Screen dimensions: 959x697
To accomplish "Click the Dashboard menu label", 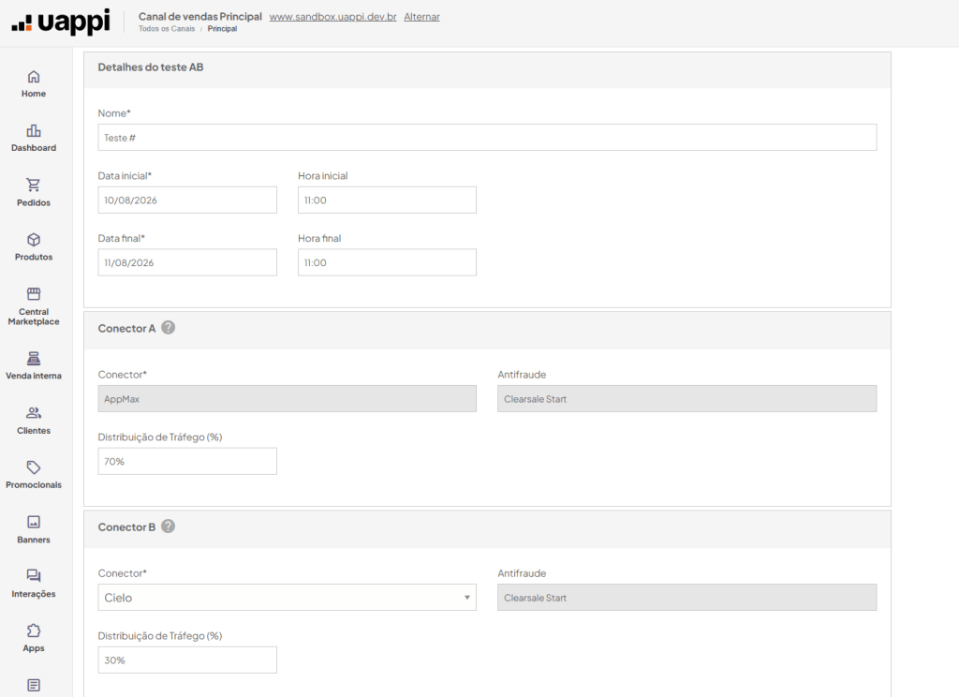I will 34,148.
